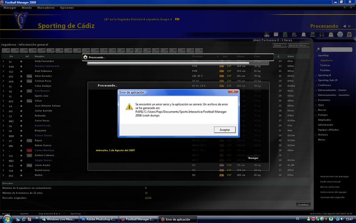Open the Windows Start button
356x223 pixels.
tap(7, 219)
